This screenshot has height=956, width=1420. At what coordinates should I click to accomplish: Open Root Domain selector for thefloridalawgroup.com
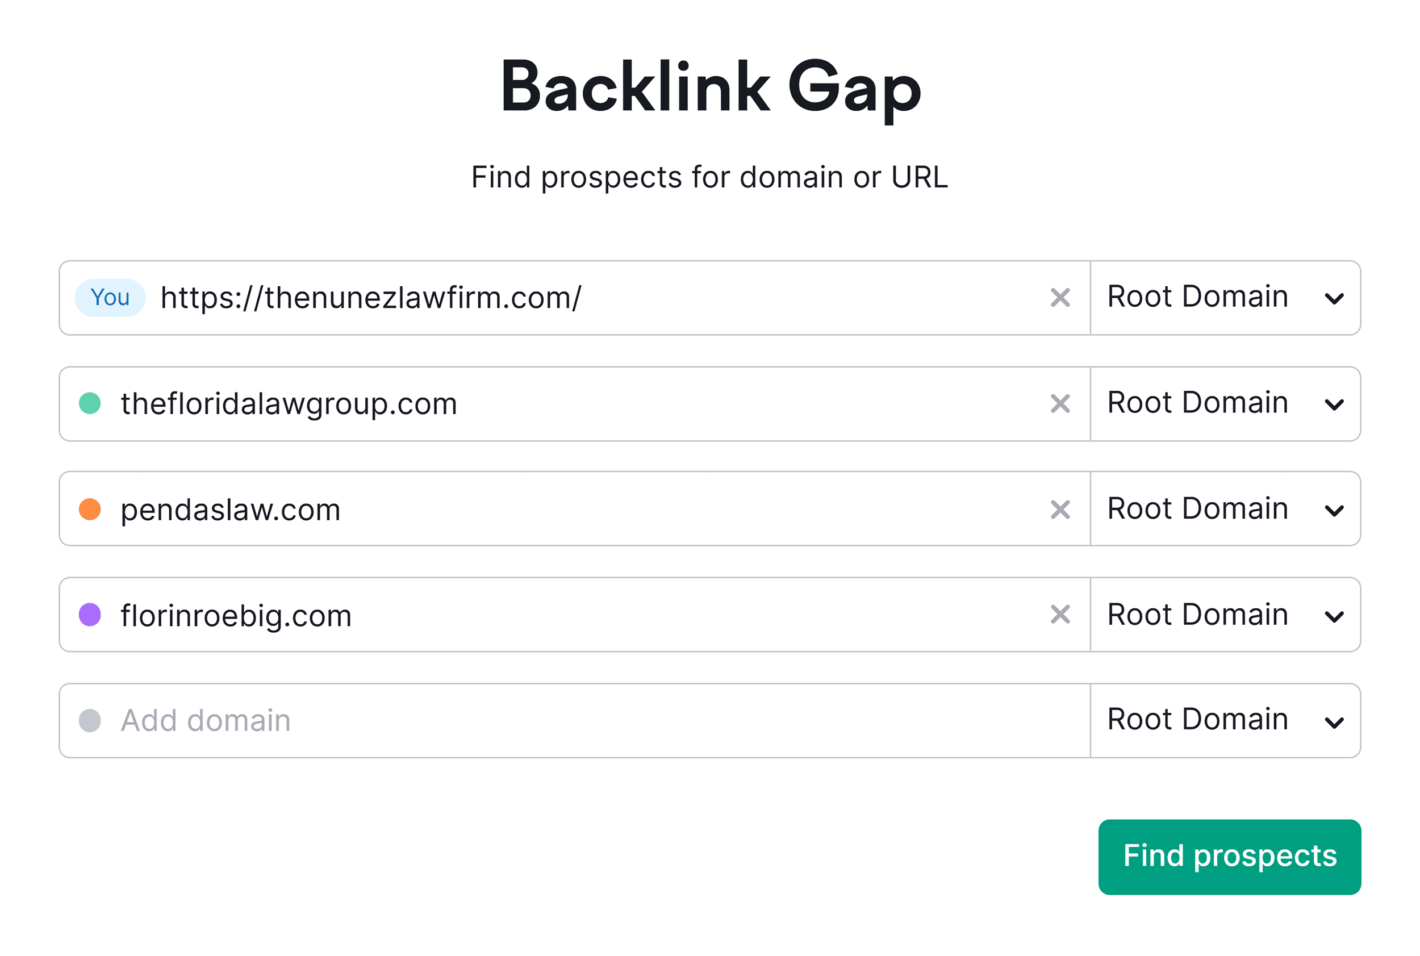(x=1225, y=404)
